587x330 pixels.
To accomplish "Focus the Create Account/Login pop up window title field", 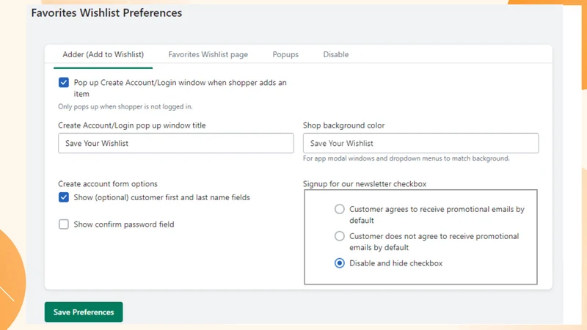I will (176, 143).
